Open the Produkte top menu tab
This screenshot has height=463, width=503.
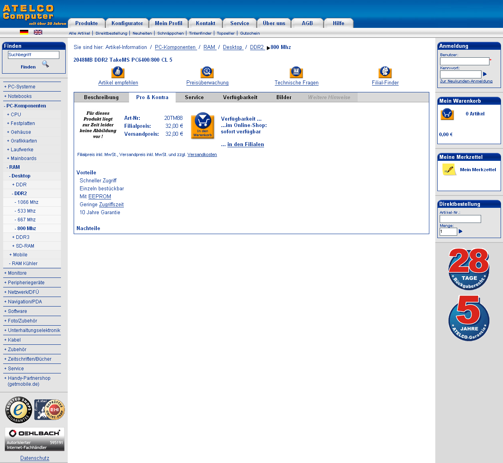(x=86, y=23)
